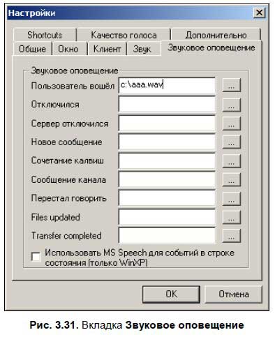Enable MS Speech for status bar events
Screen dimensions: 275x337
(36, 257)
